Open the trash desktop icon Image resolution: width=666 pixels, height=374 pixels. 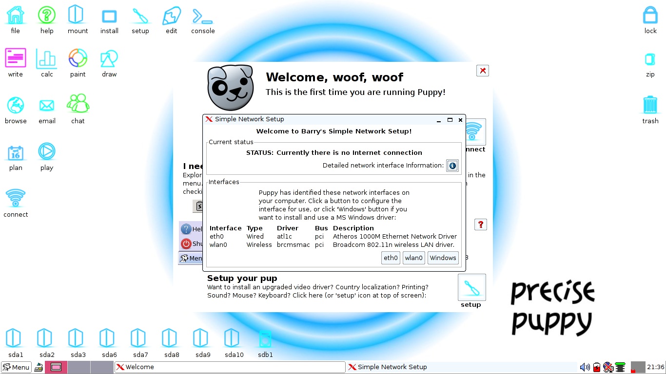click(x=650, y=105)
